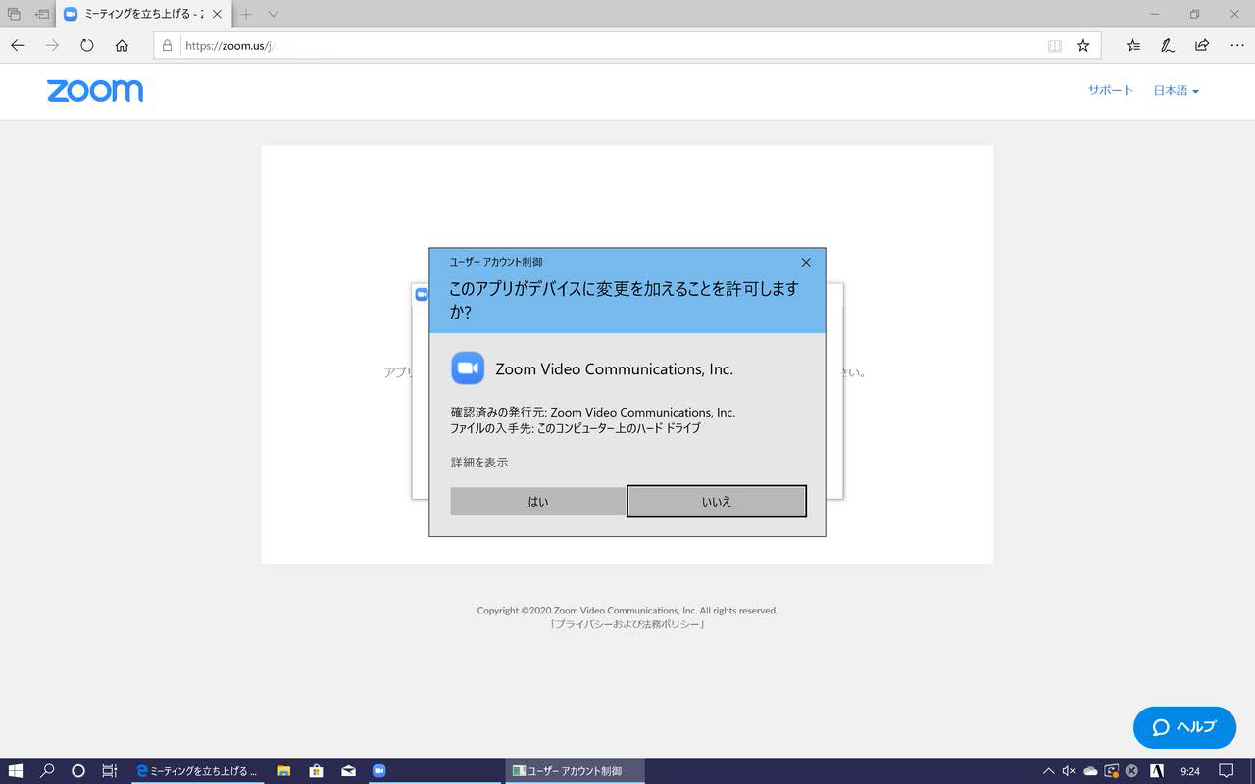Open a new browser tab

pyautogui.click(x=246, y=14)
